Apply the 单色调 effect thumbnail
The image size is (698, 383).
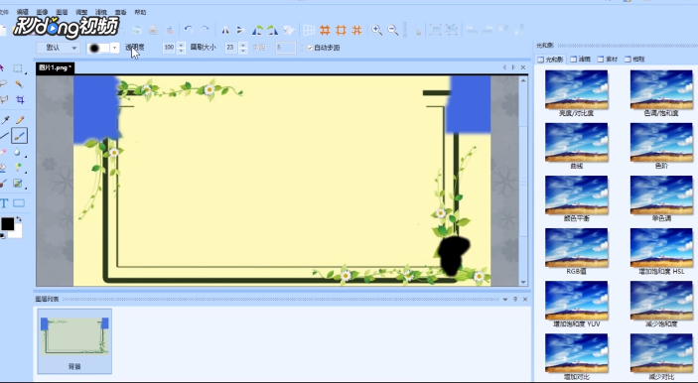click(x=661, y=194)
